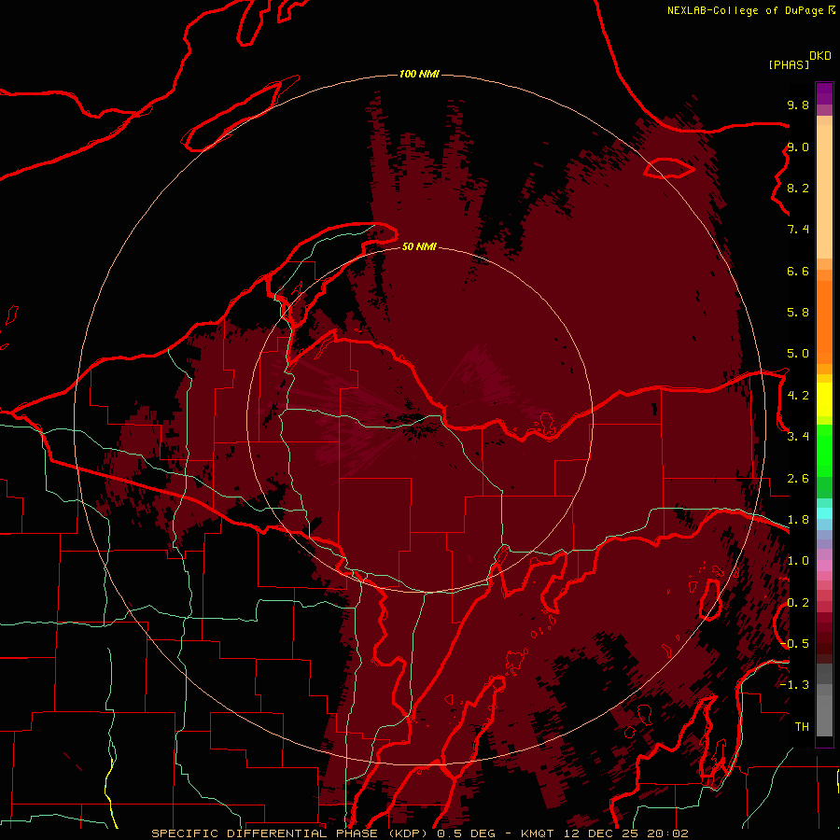Viewport: 840px width, 840px height.
Task: Click the [PHAS] legend heading
Action: pyautogui.click(x=789, y=65)
